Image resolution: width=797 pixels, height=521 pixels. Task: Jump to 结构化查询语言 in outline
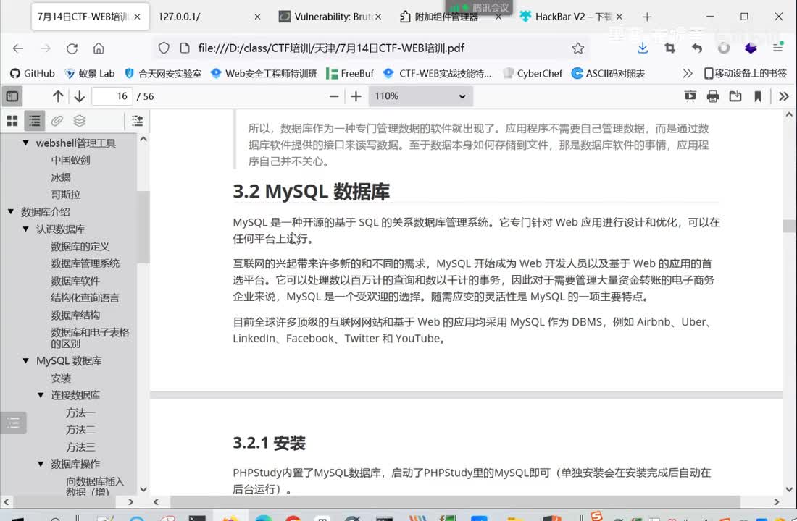85,297
